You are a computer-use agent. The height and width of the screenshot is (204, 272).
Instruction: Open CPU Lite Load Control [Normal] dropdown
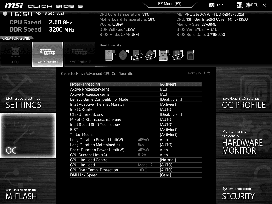136,160
